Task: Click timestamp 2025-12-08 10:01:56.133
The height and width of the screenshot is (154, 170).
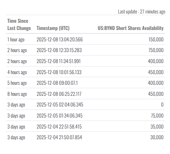Action: (59, 72)
